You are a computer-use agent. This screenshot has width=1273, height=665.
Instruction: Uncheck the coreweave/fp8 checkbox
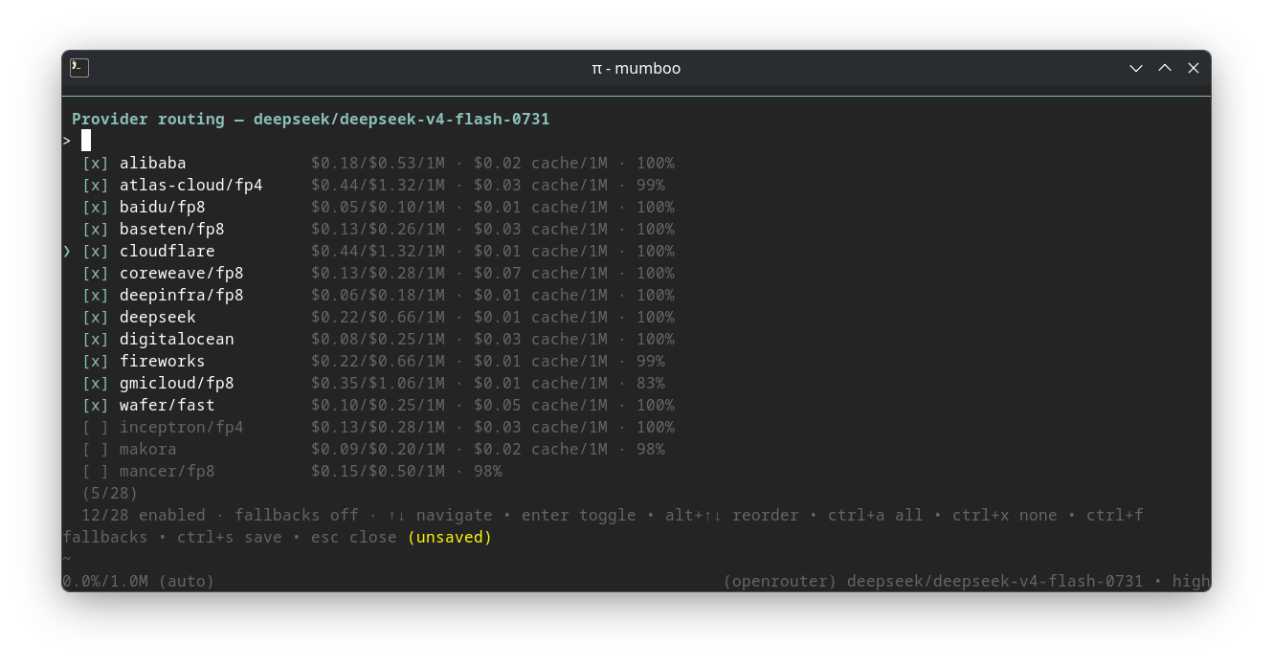pos(96,273)
